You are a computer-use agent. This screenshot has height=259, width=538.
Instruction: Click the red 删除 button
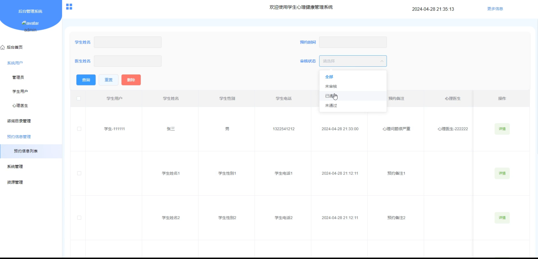click(131, 80)
